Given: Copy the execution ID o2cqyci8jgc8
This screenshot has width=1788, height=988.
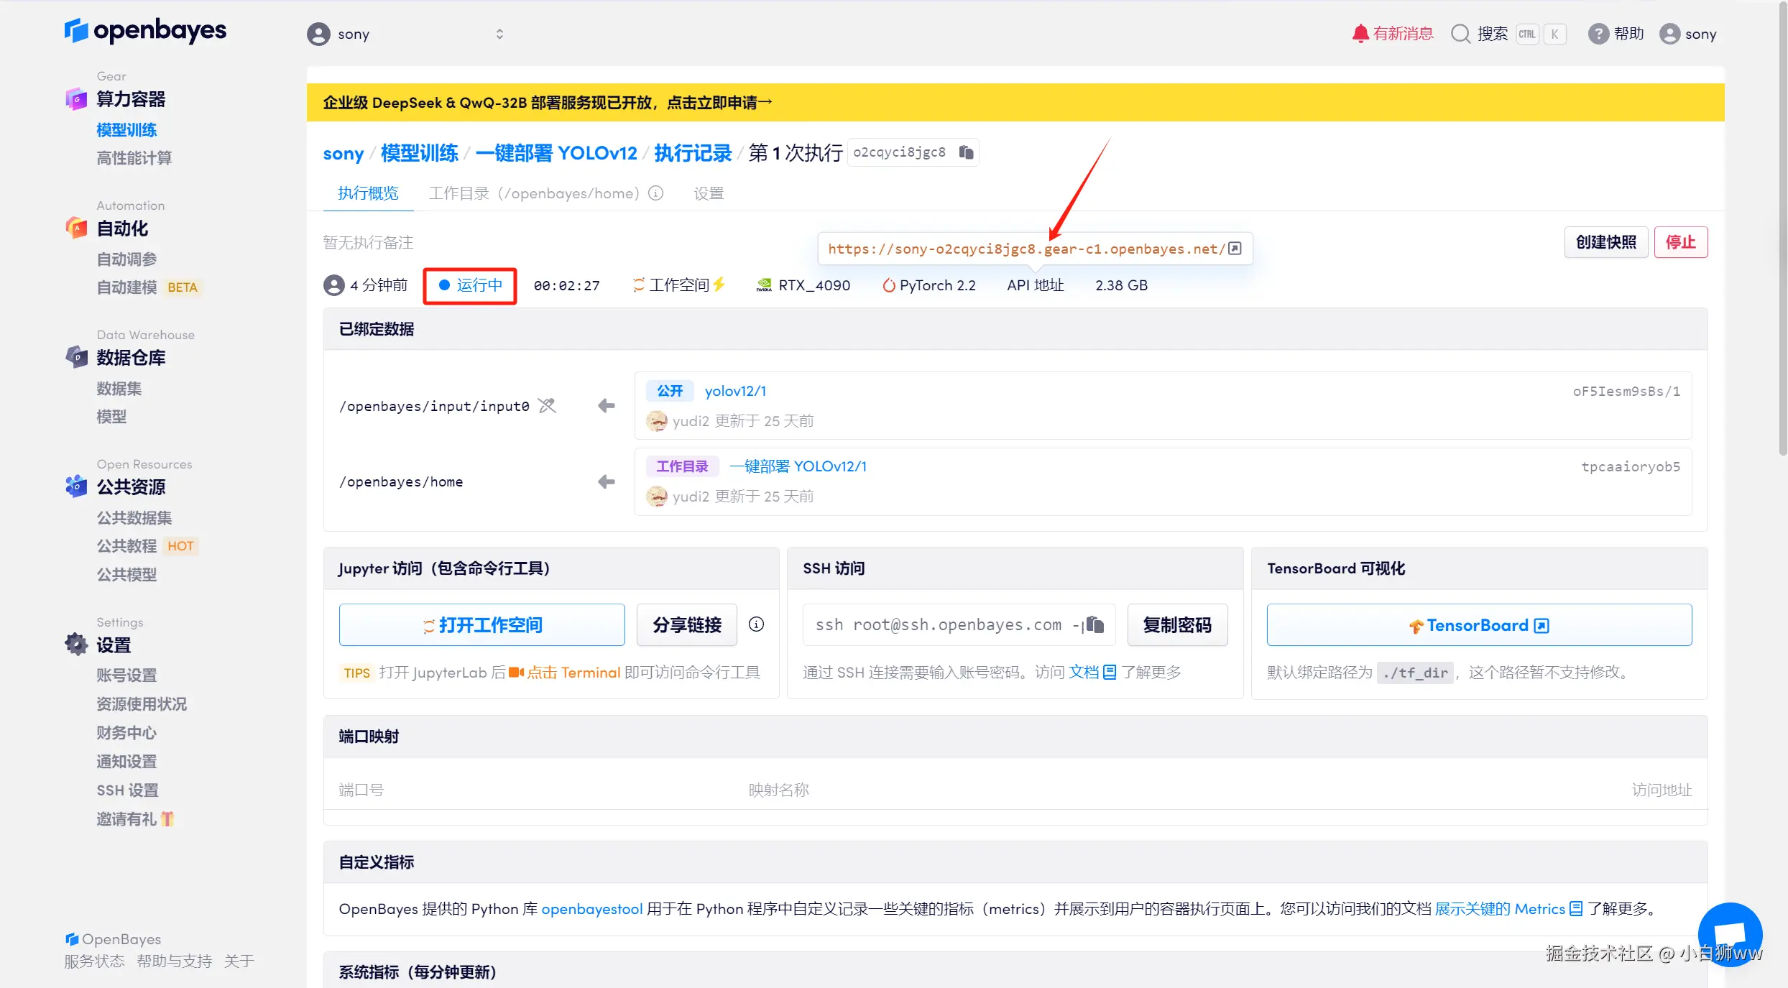Looking at the screenshot, I should pos(966,152).
